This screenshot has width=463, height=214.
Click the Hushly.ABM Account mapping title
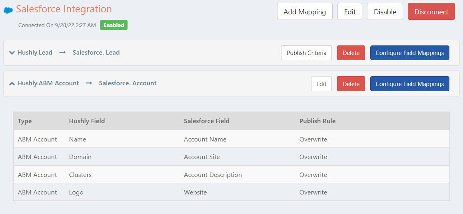[x=48, y=83]
